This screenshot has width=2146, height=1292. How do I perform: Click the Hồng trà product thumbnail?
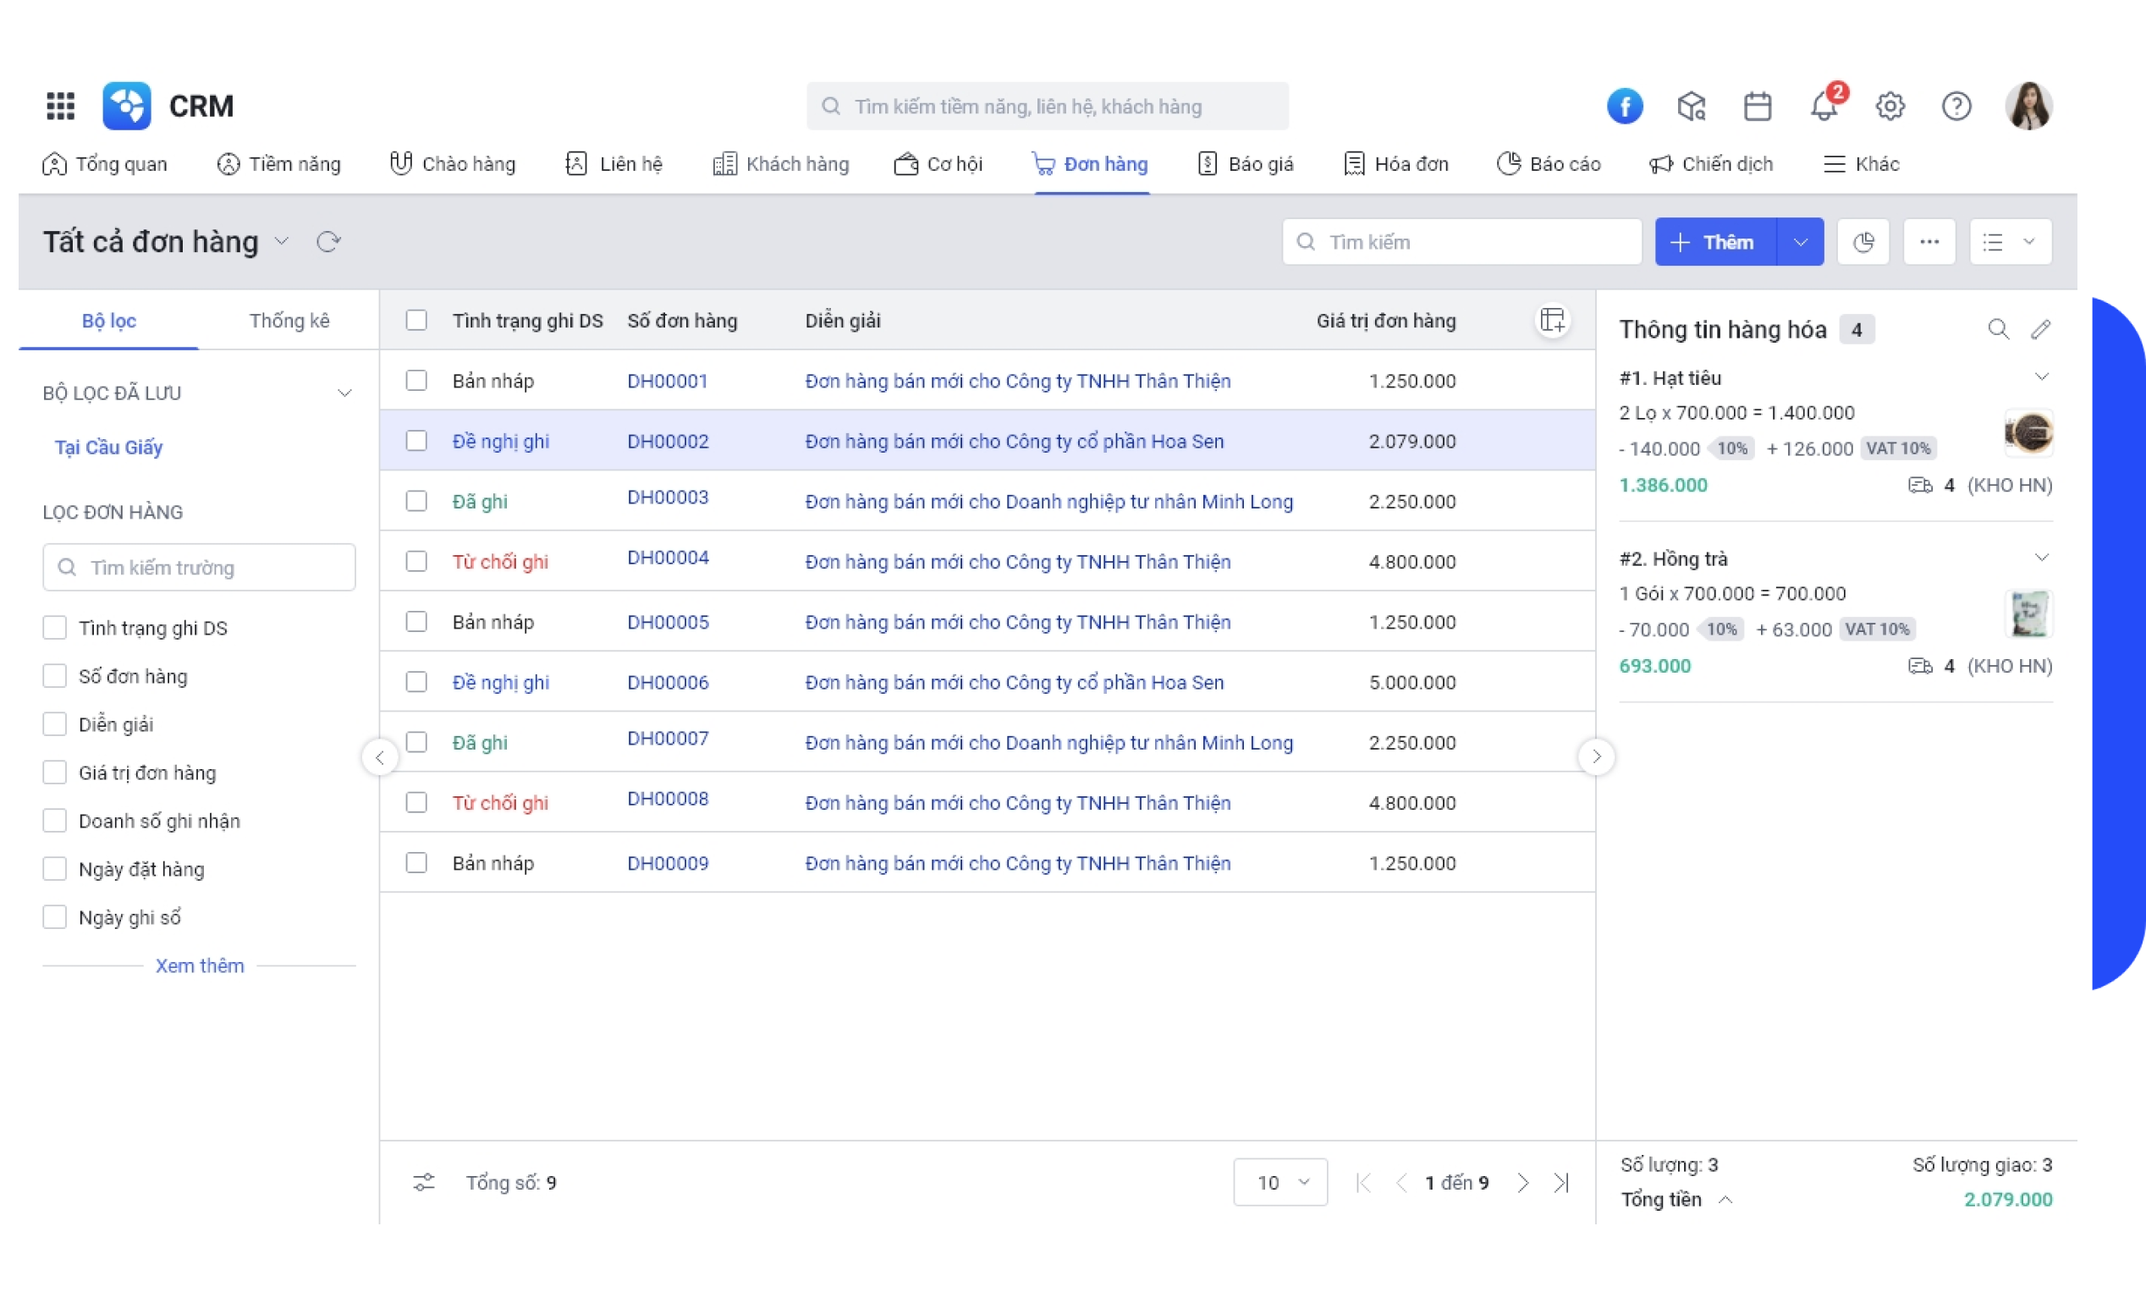(2028, 613)
